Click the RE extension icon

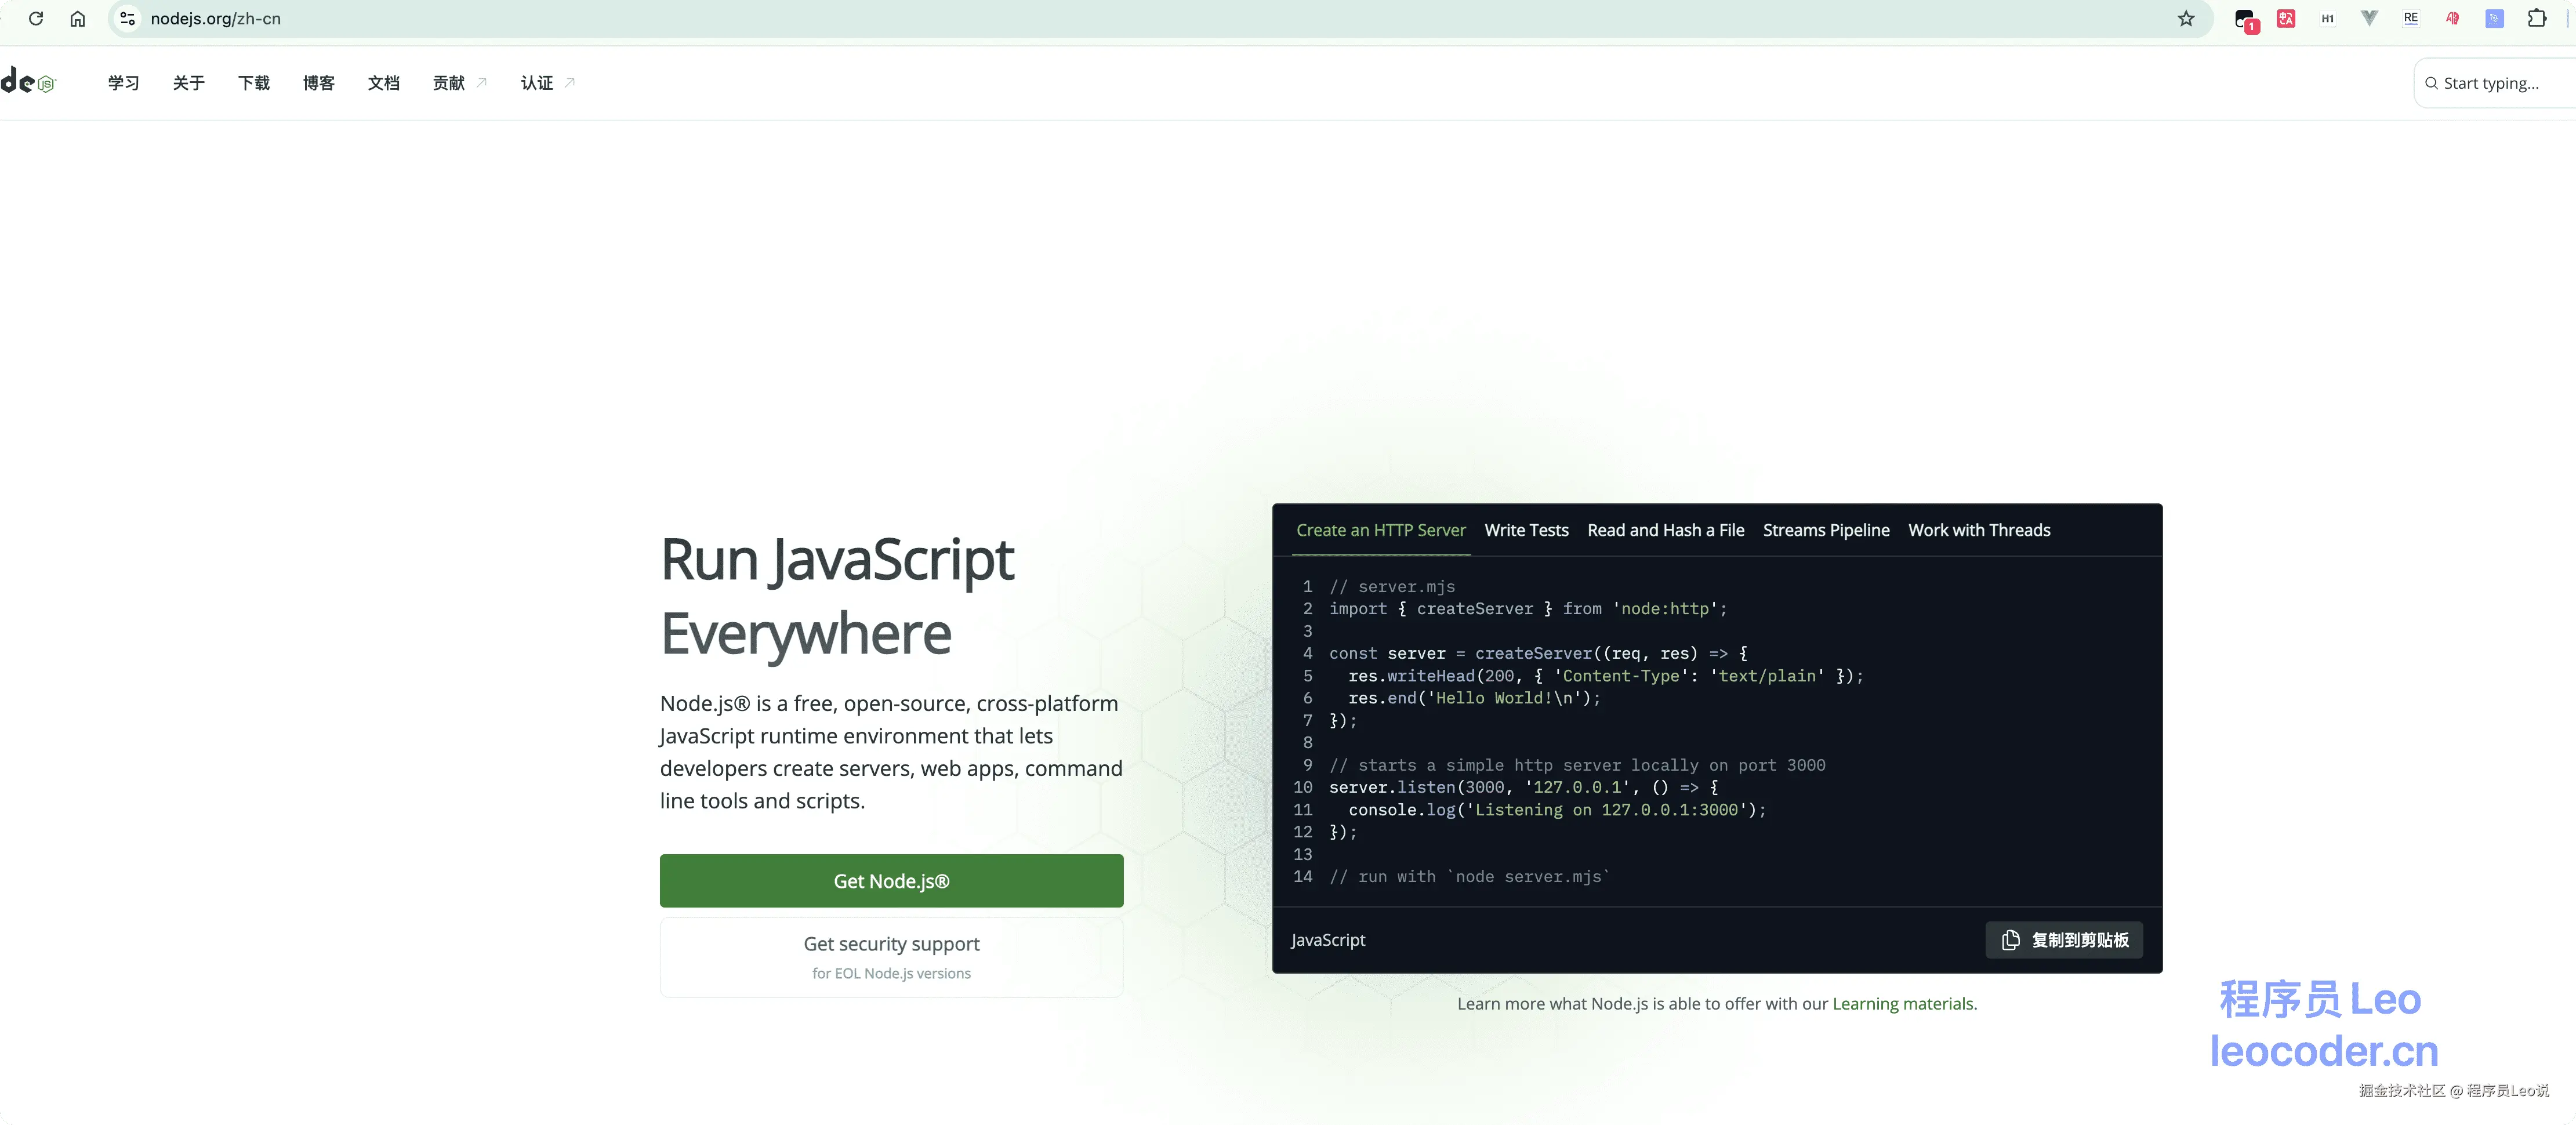2411,18
